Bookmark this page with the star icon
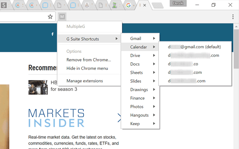The width and height of the screenshot is (239, 149). [x=50, y=16]
